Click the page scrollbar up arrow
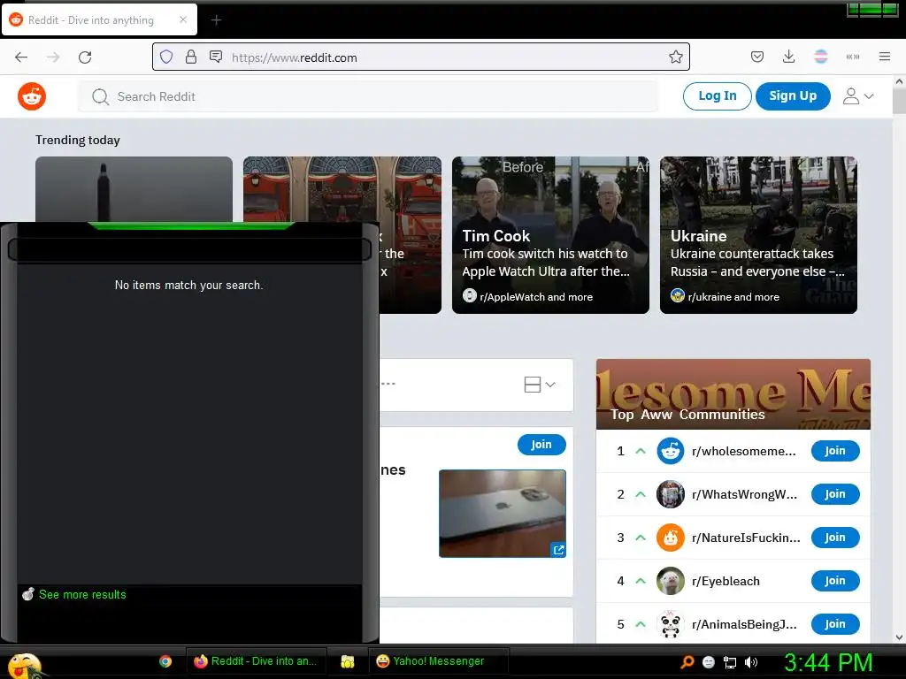 [x=899, y=82]
